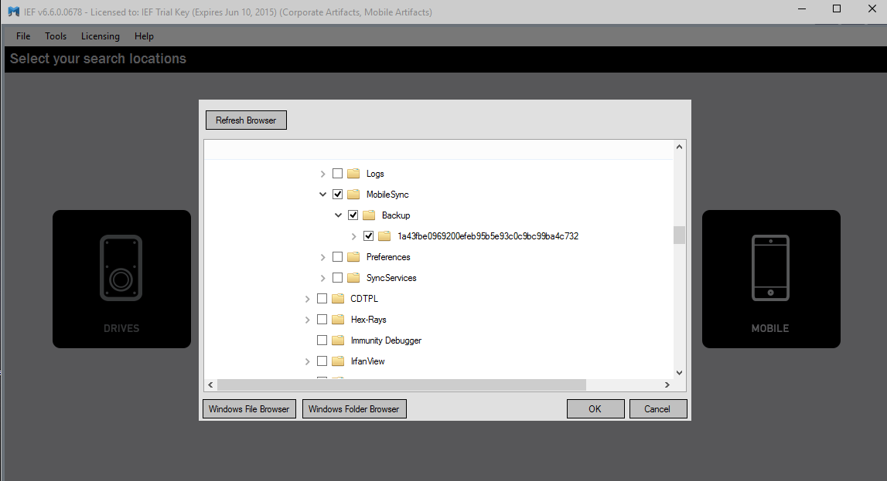
Task: Open the Windows Folder Browser
Action: [x=354, y=408]
